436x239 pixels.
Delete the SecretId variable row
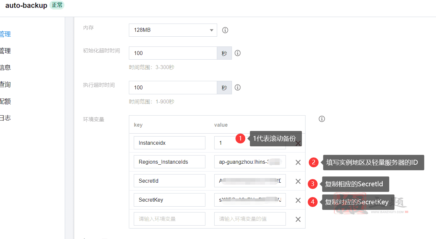coord(298,181)
